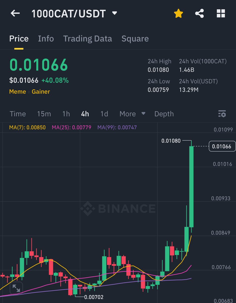The image size is (236, 303).
Task: Tap the 24h High value 0.01080
Action: 158,70
